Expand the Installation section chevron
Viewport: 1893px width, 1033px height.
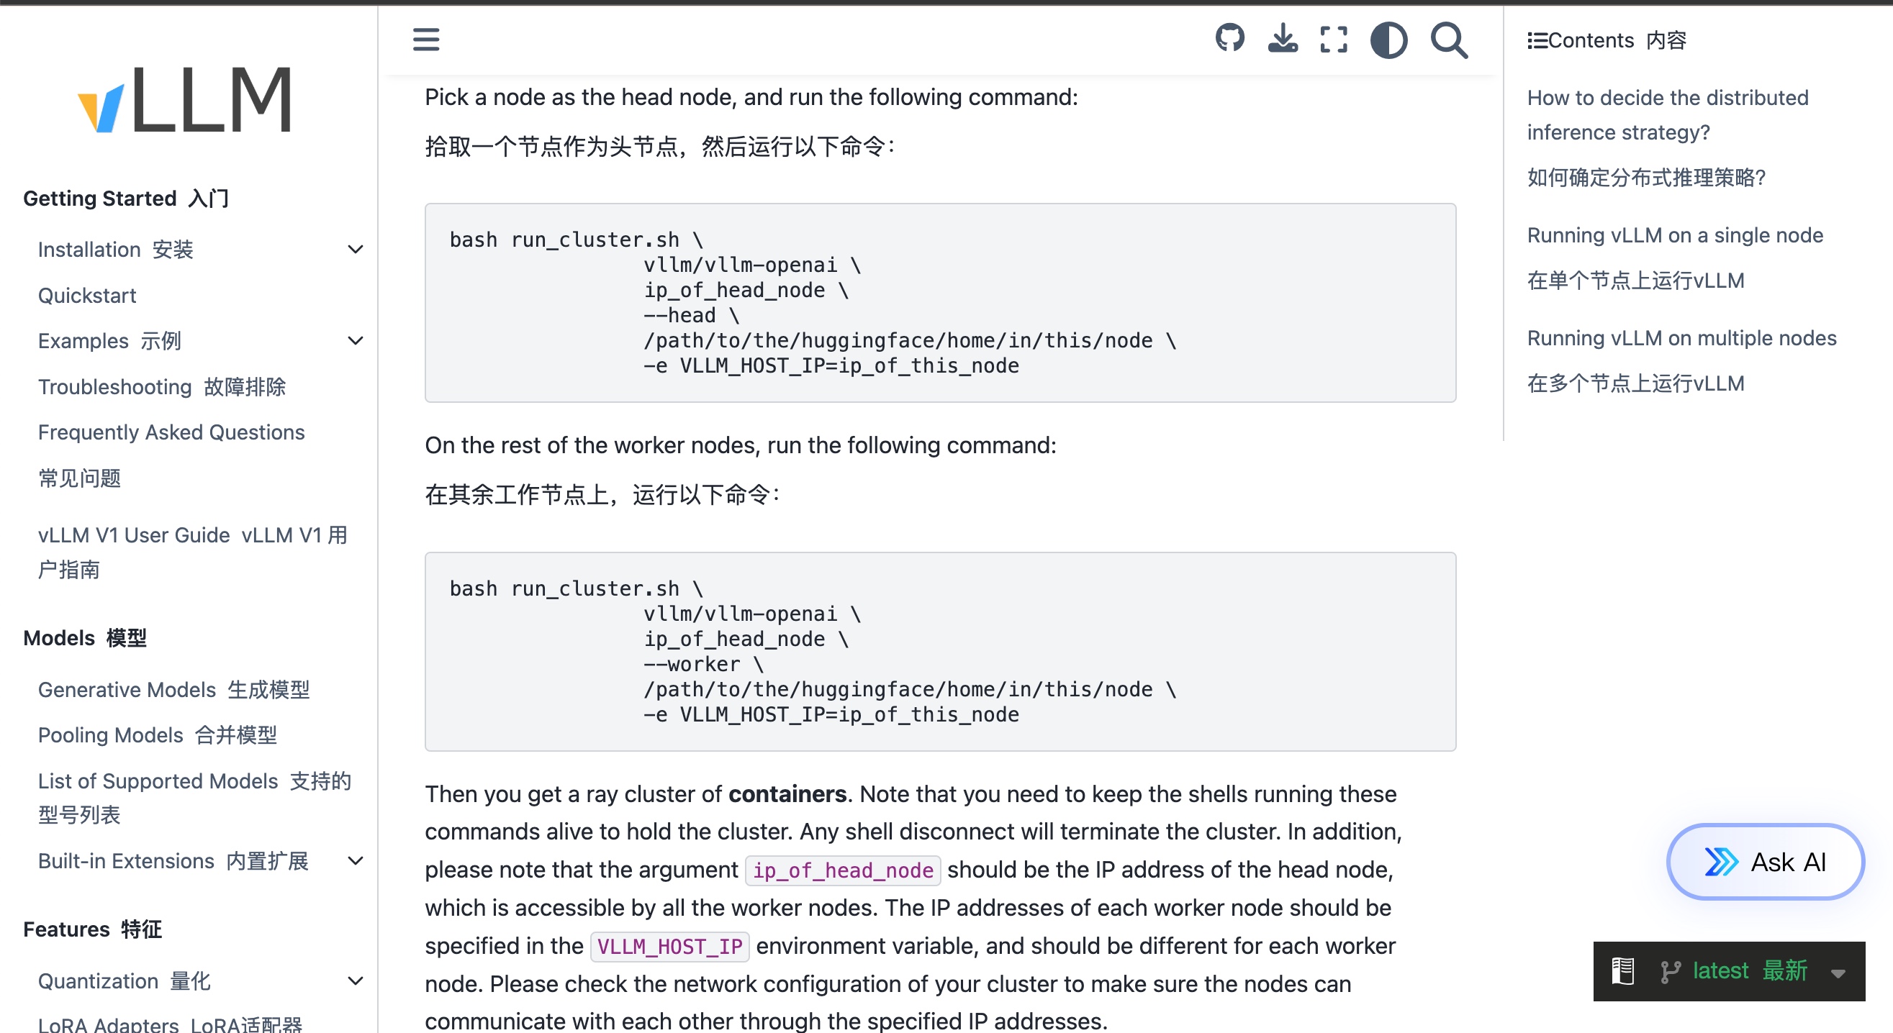pos(356,250)
